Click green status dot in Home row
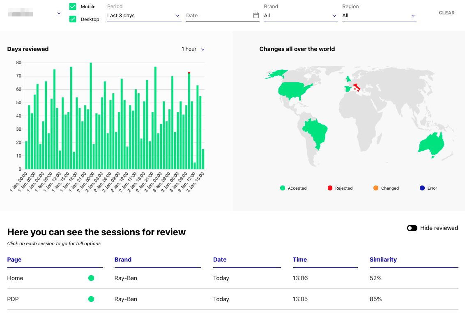Image resolution: width=465 pixels, height=313 pixels. click(91, 278)
